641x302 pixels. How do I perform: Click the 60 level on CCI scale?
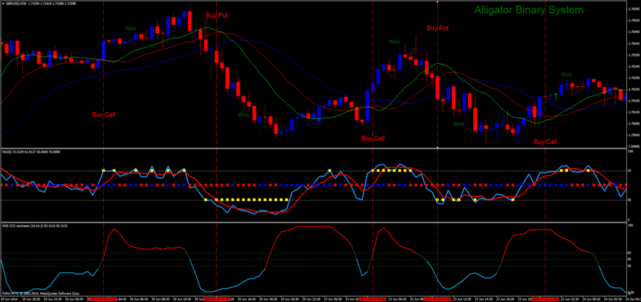click(630, 253)
